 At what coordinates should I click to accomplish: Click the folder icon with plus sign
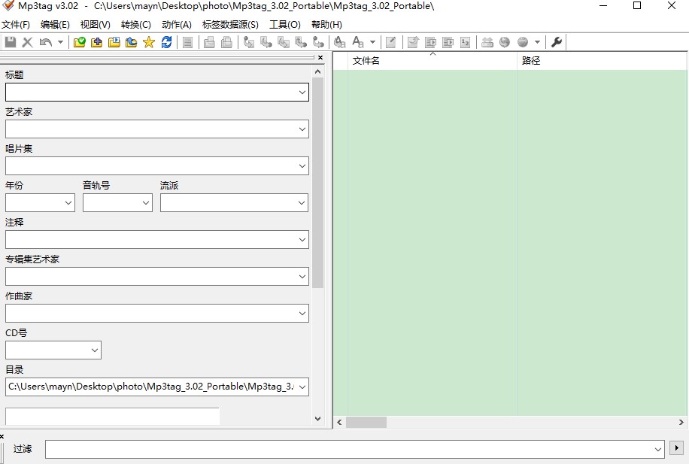point(96,42)
